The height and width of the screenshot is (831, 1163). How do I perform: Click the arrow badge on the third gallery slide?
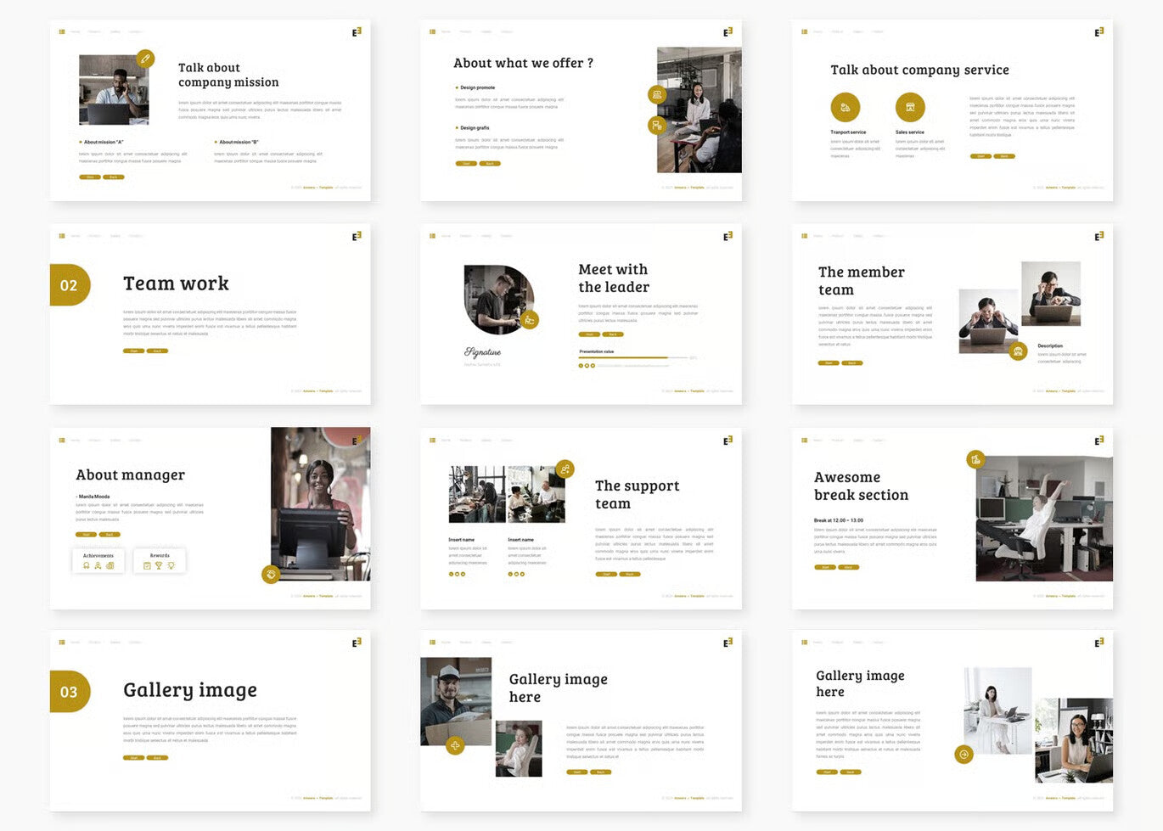tap(964, 755)
